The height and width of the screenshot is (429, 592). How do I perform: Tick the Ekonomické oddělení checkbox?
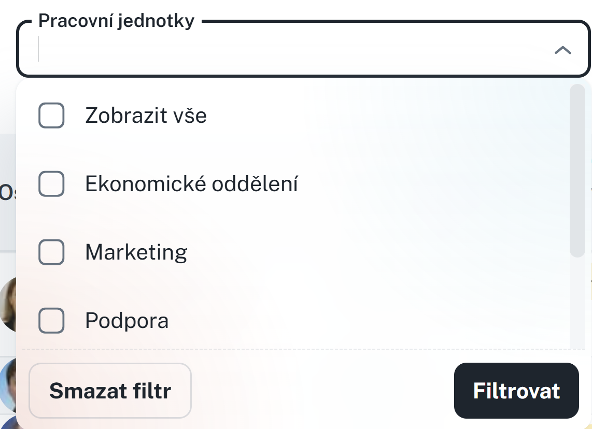pos(51,184)
